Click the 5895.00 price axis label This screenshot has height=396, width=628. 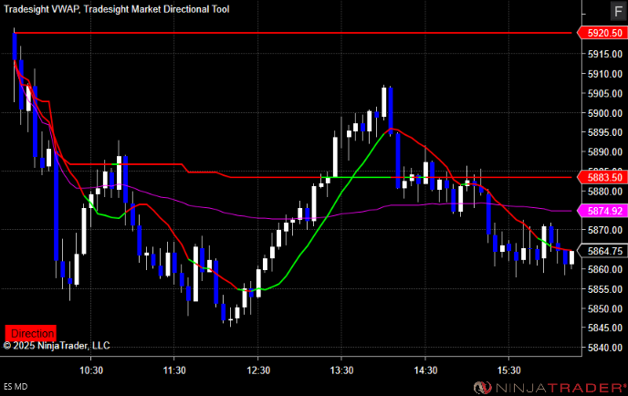coord(605,132)
